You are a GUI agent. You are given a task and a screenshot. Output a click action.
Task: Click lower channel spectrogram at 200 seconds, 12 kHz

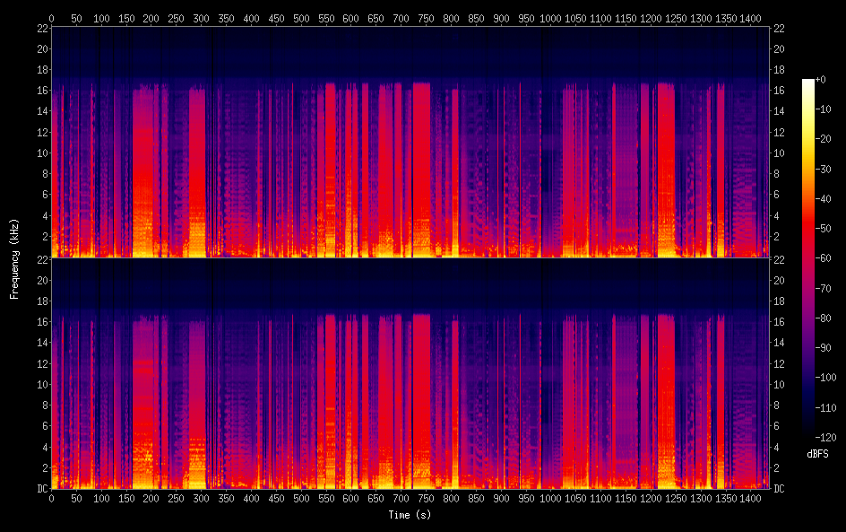click(x=151, y=363)
